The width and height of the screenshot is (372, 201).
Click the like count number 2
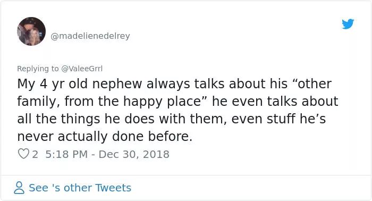click(35, 155)
